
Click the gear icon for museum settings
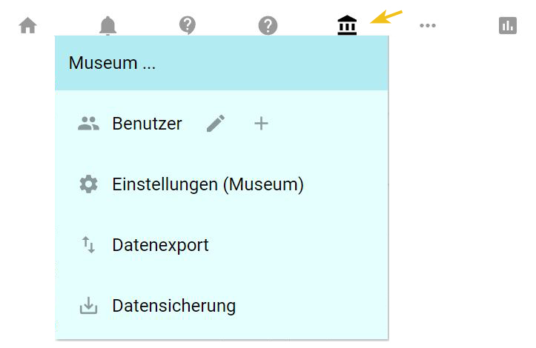click(88, 184)
